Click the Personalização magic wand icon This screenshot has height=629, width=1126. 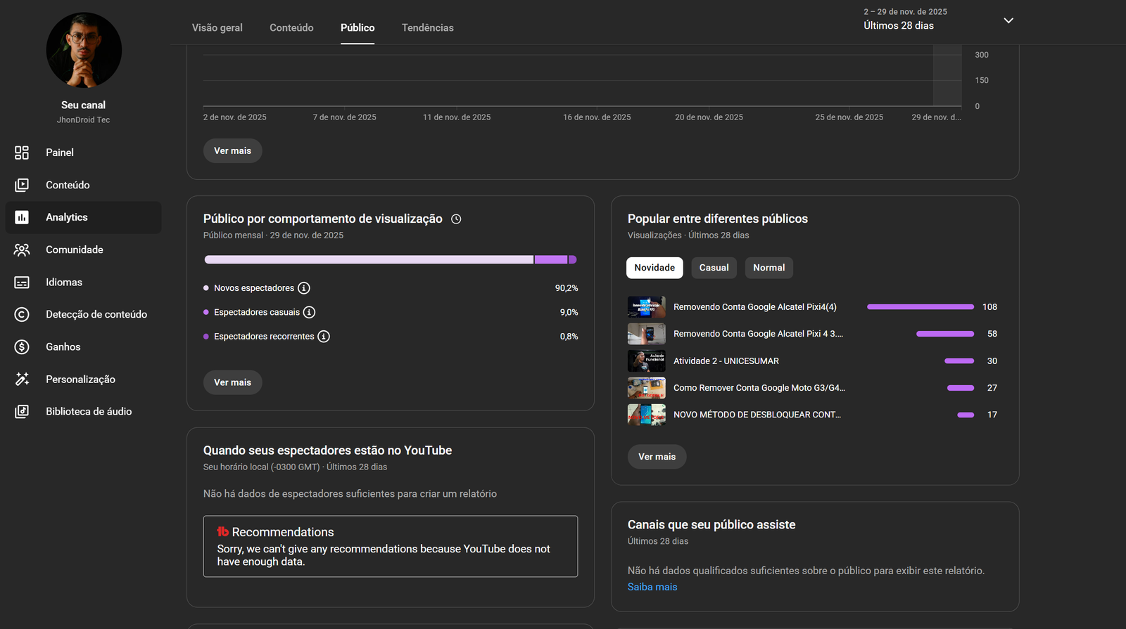22,379
